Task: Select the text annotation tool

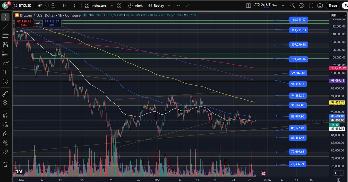Action: tap(5, 72)
